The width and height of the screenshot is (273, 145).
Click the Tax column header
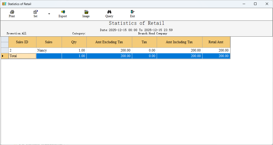[144, 42]
